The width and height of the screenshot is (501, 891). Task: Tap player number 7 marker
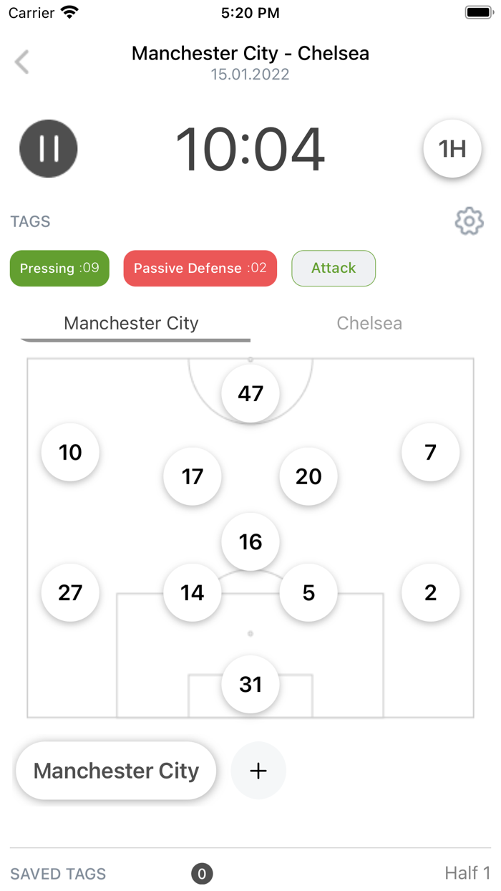[430, 452]
